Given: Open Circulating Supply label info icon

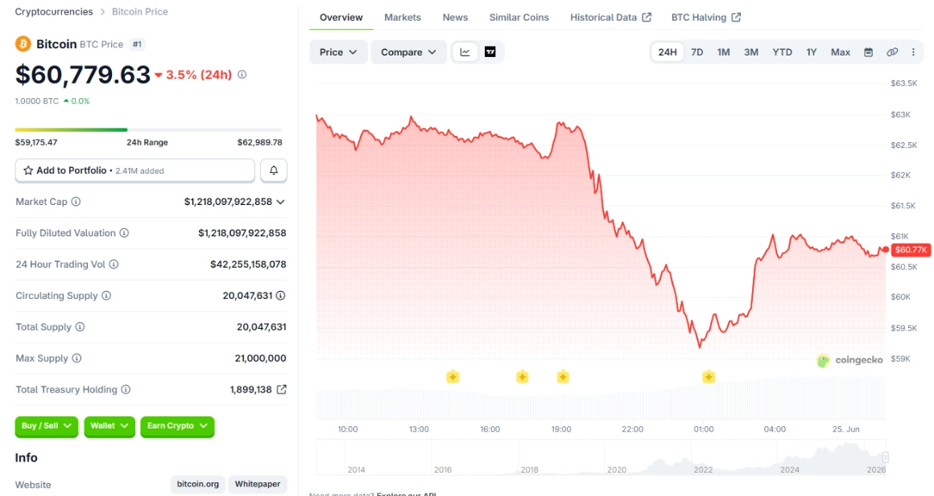Looking at the screenshot, I should coord(106,296).
